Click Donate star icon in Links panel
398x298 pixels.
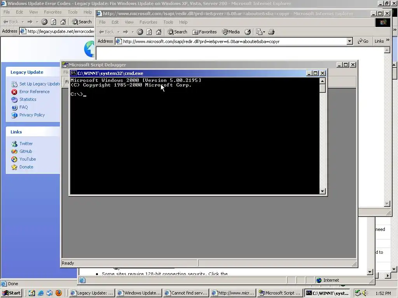14,167
